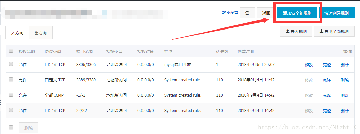
Task: Click 克隆 for the 3389/3389 rule
Action: click(327, 80)
